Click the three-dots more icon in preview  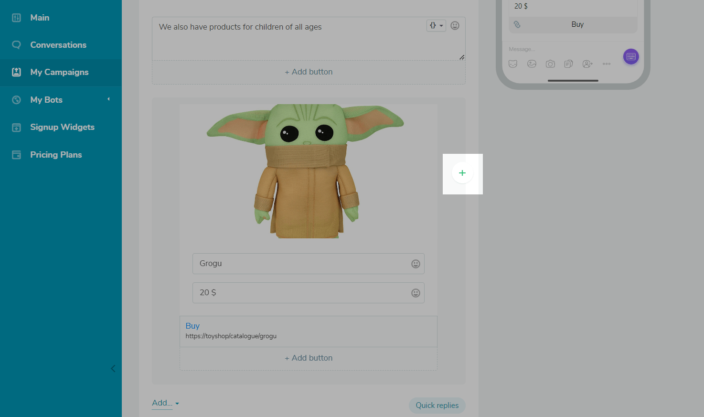tap(607, 64)
